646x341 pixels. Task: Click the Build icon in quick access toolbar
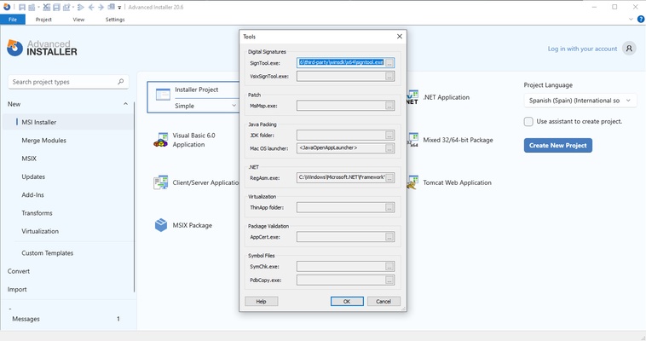[32, 8]
